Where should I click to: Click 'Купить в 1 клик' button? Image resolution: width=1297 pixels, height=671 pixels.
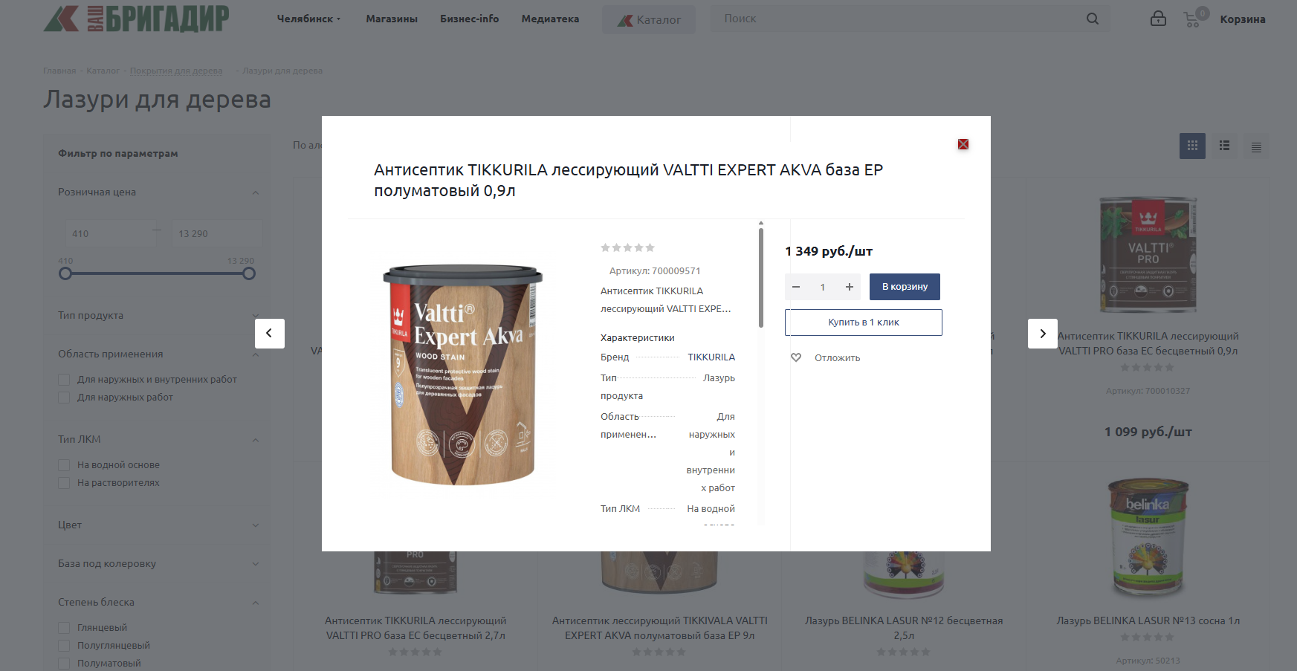pos(864,322)
